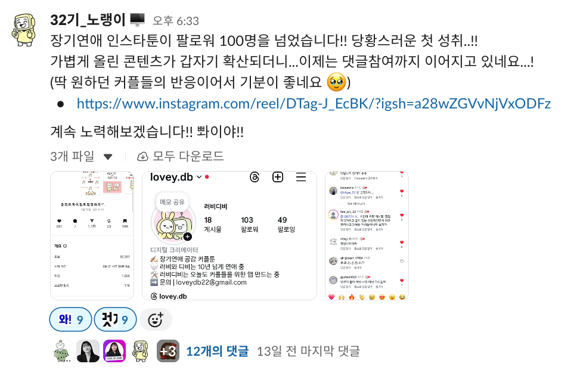
Task: Open the 32기_노랭이 user avatar
Action: tap(24, 29)
